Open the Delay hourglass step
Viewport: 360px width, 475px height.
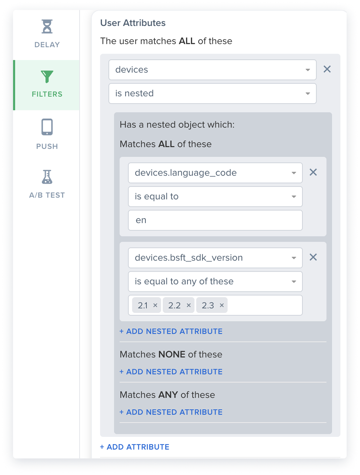47,27
